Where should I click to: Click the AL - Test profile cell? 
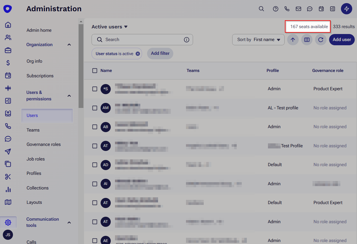tap(283, 108)
